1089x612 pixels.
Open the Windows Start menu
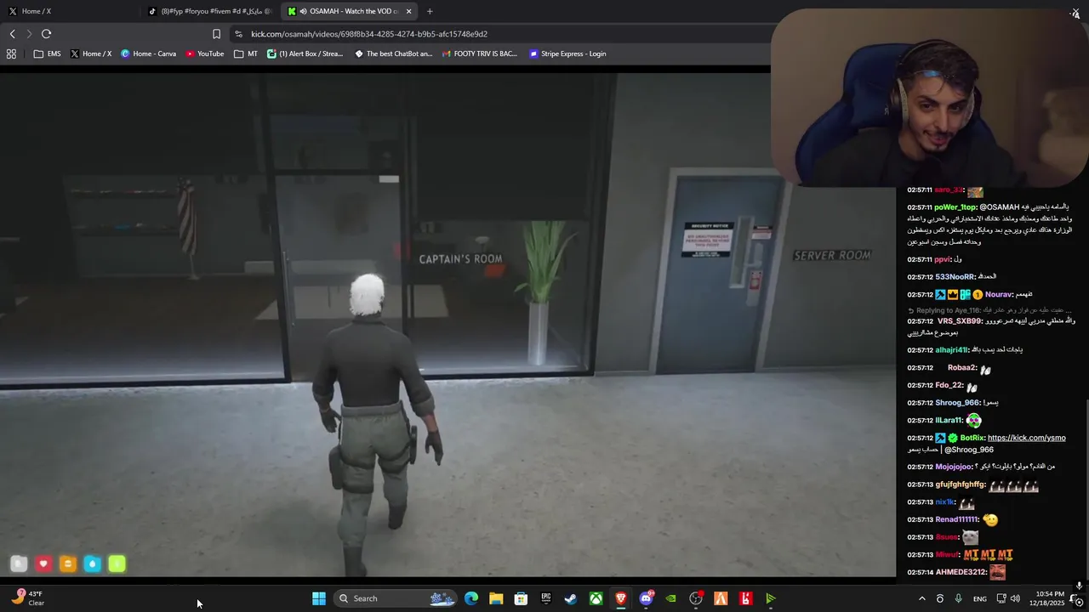coord(319,598)
